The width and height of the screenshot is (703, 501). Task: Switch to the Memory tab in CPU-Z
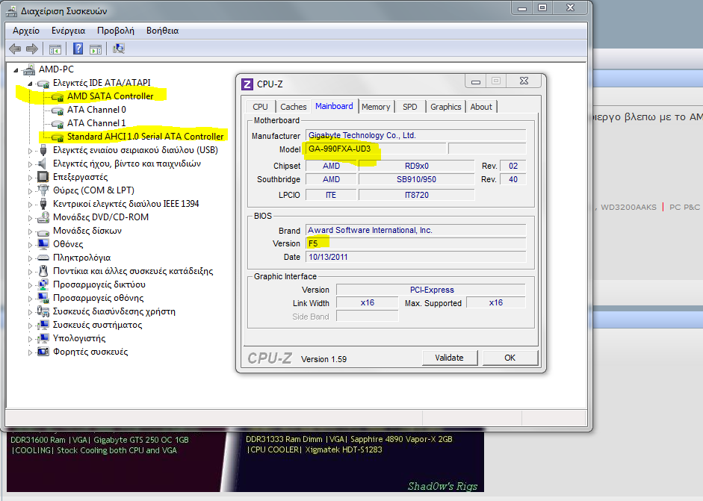pos(376,107)
